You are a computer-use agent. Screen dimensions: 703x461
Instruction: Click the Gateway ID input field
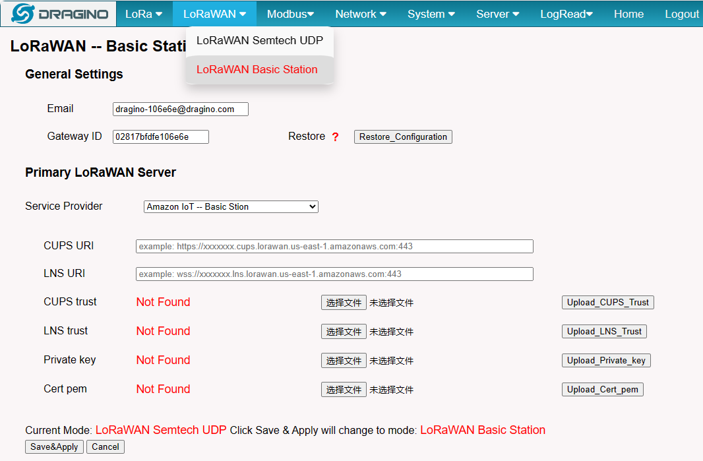click(160, 137)
